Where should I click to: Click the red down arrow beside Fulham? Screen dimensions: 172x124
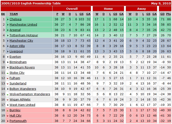click(x=8, y=78)
